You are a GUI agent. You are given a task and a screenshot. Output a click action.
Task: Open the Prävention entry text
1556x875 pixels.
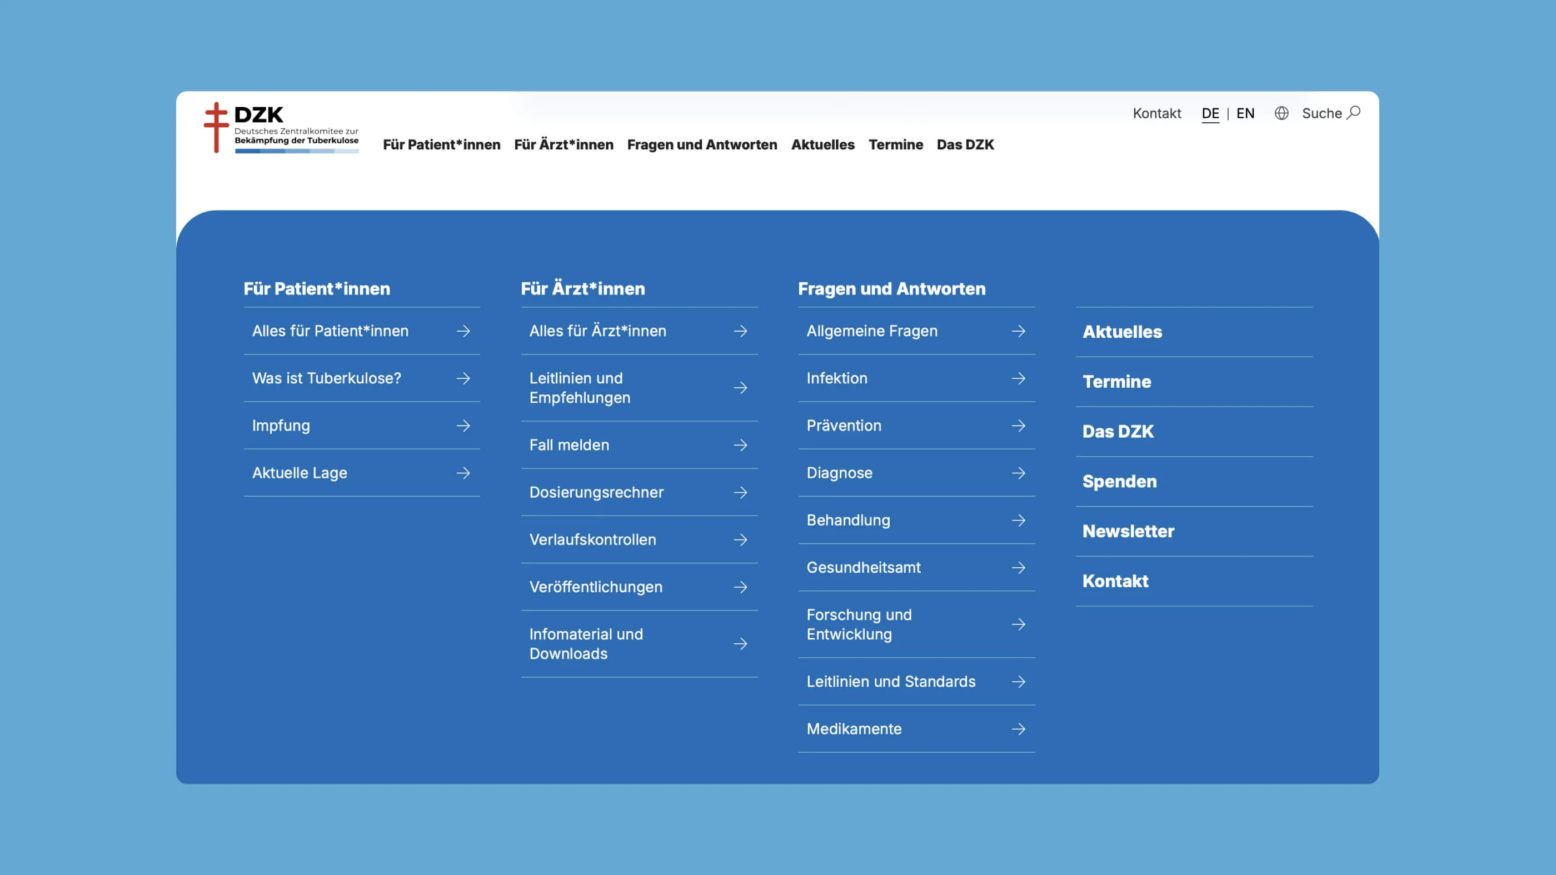tap(844, 426)
